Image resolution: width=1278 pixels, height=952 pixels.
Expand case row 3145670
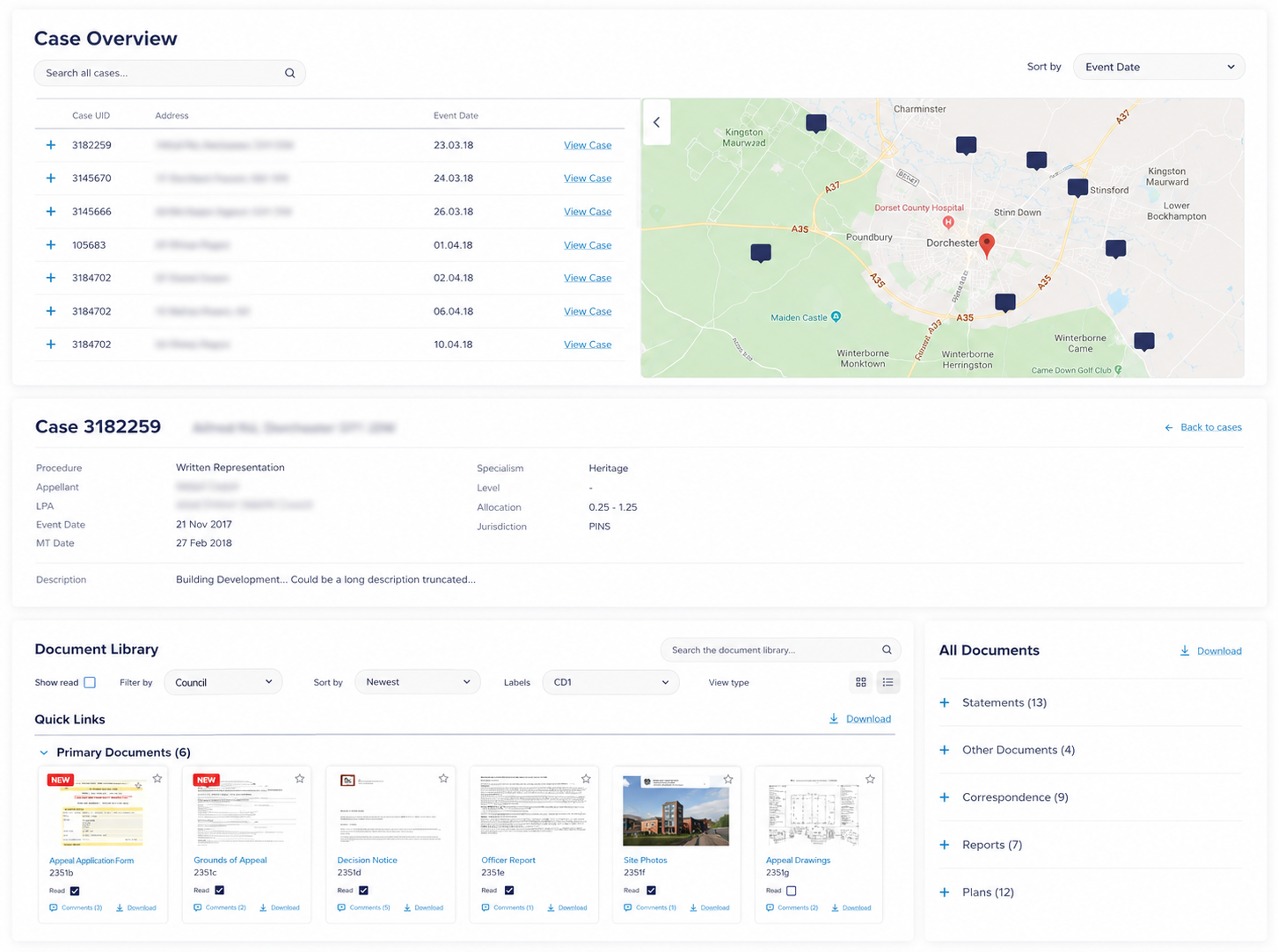51,178
